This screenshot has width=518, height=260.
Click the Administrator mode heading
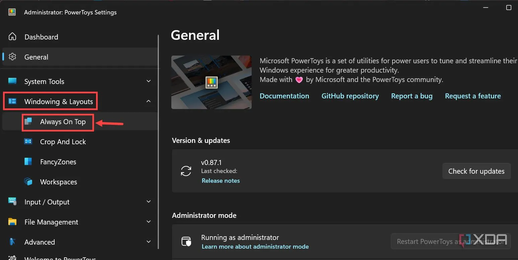(204, 215)
